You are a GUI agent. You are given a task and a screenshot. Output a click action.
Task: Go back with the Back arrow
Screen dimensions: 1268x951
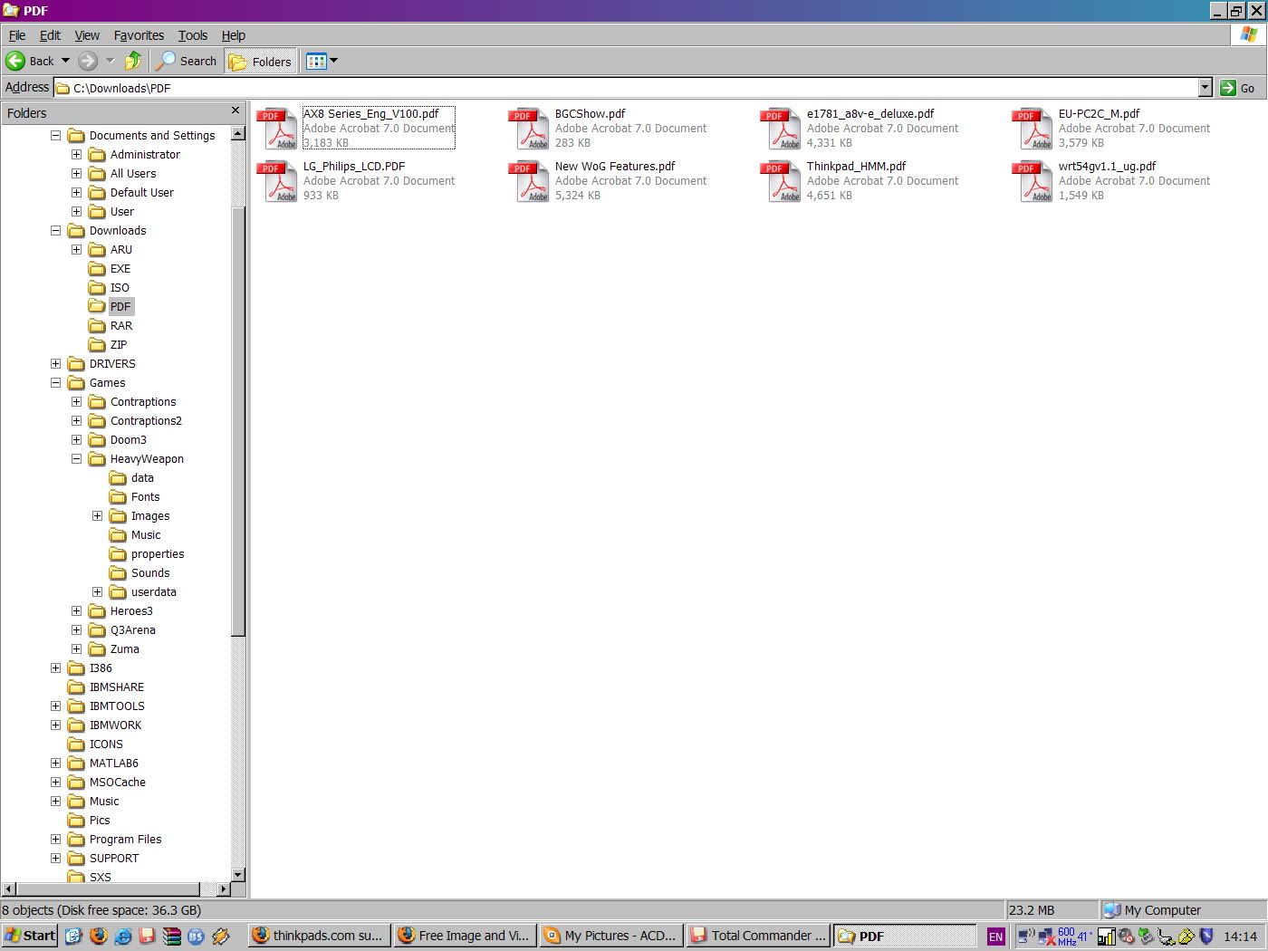point(30,61)
